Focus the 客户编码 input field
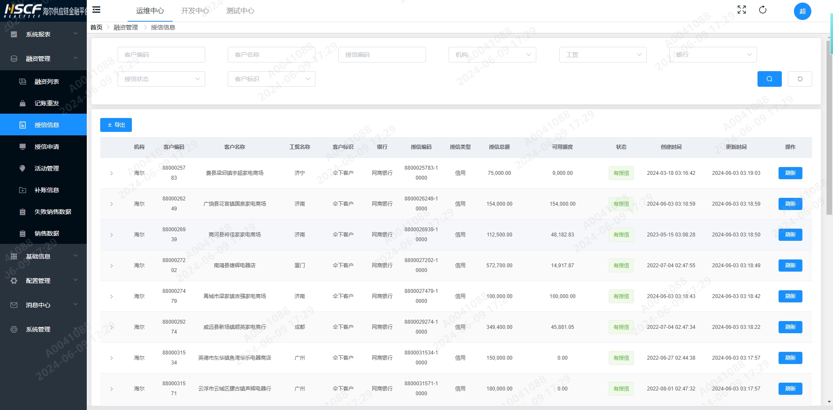This screenshot has height=410, width=833. pos(161,55)
